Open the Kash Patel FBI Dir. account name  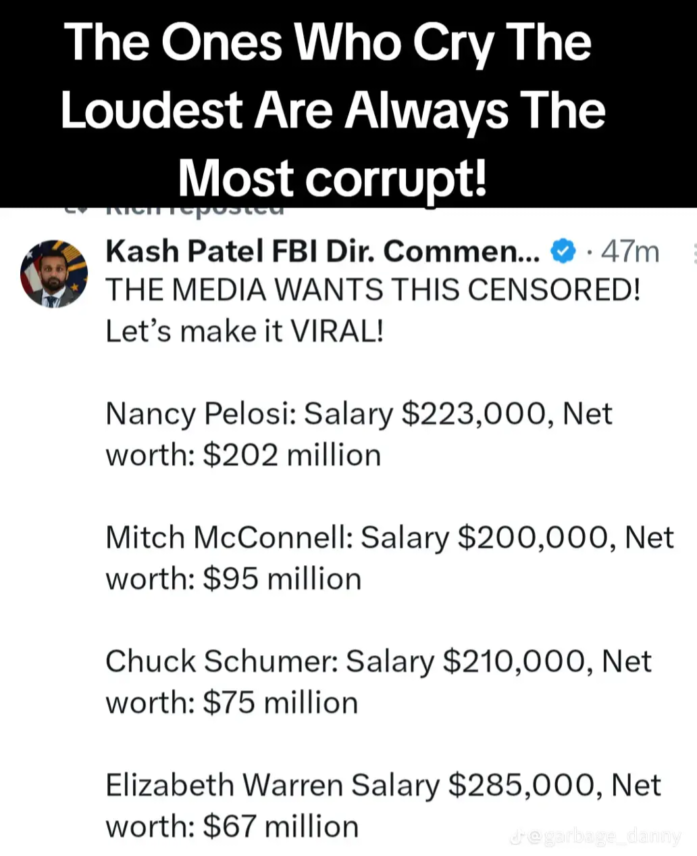pyautogui.click(x=323, y=252)
